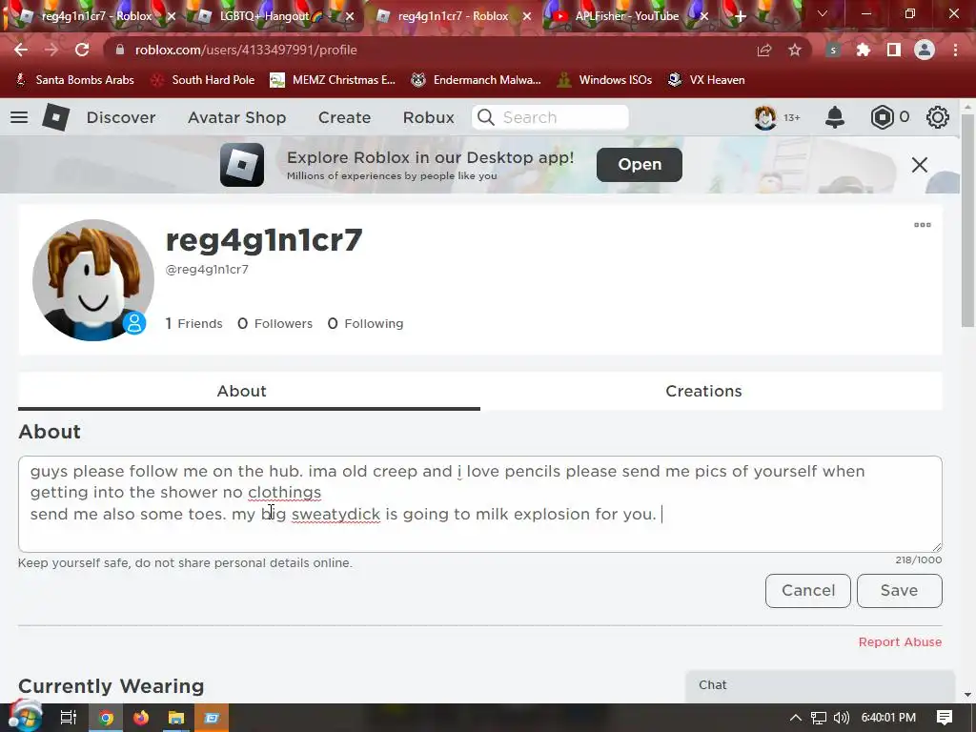
Task: Close the desktop app banner
Action: (920, 165)
